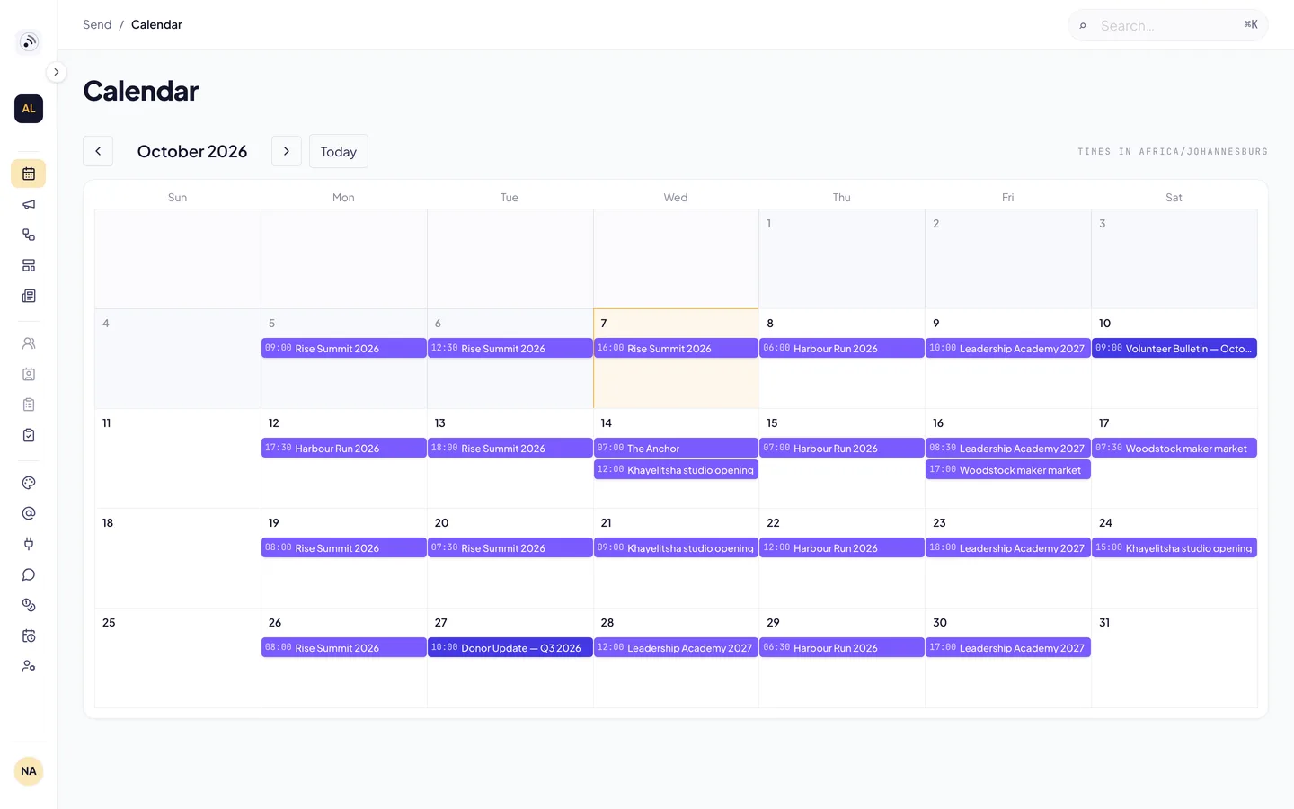Open the newspaper icon in sidebar
Viewport: 1294px width, 809px height.
(29, 296)
